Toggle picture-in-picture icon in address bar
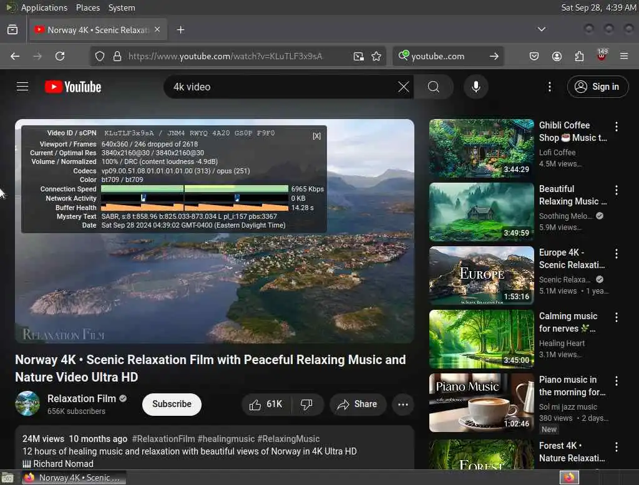 point(359,56)
